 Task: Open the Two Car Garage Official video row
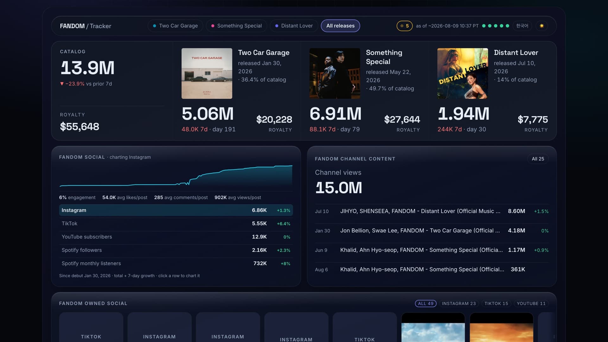[432, 231]
